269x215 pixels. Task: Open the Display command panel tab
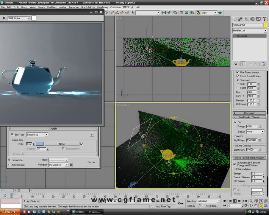click(259, 19)
